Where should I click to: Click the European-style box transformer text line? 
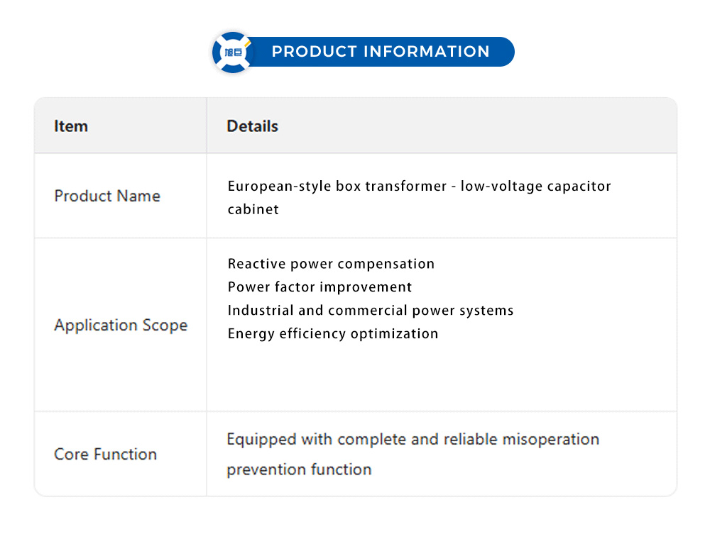click(419, 186)
